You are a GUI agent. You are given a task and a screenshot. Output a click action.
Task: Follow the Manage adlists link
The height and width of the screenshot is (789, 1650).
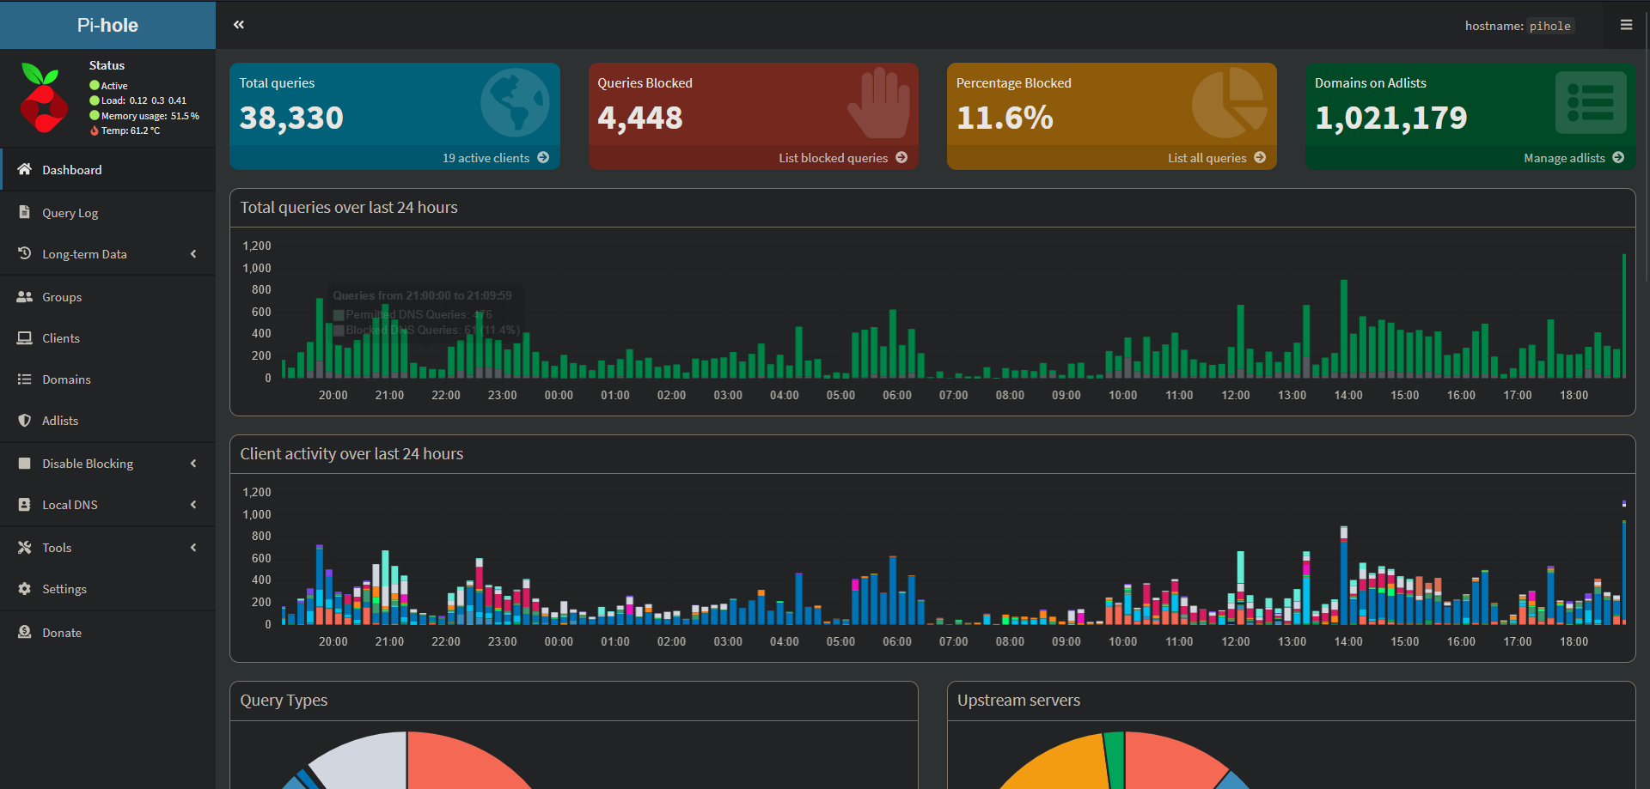point(1470,157)
